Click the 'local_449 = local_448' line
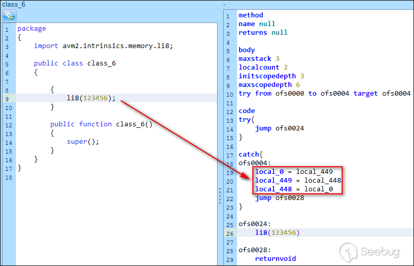414x266 pixels. (x=298, y=181)
